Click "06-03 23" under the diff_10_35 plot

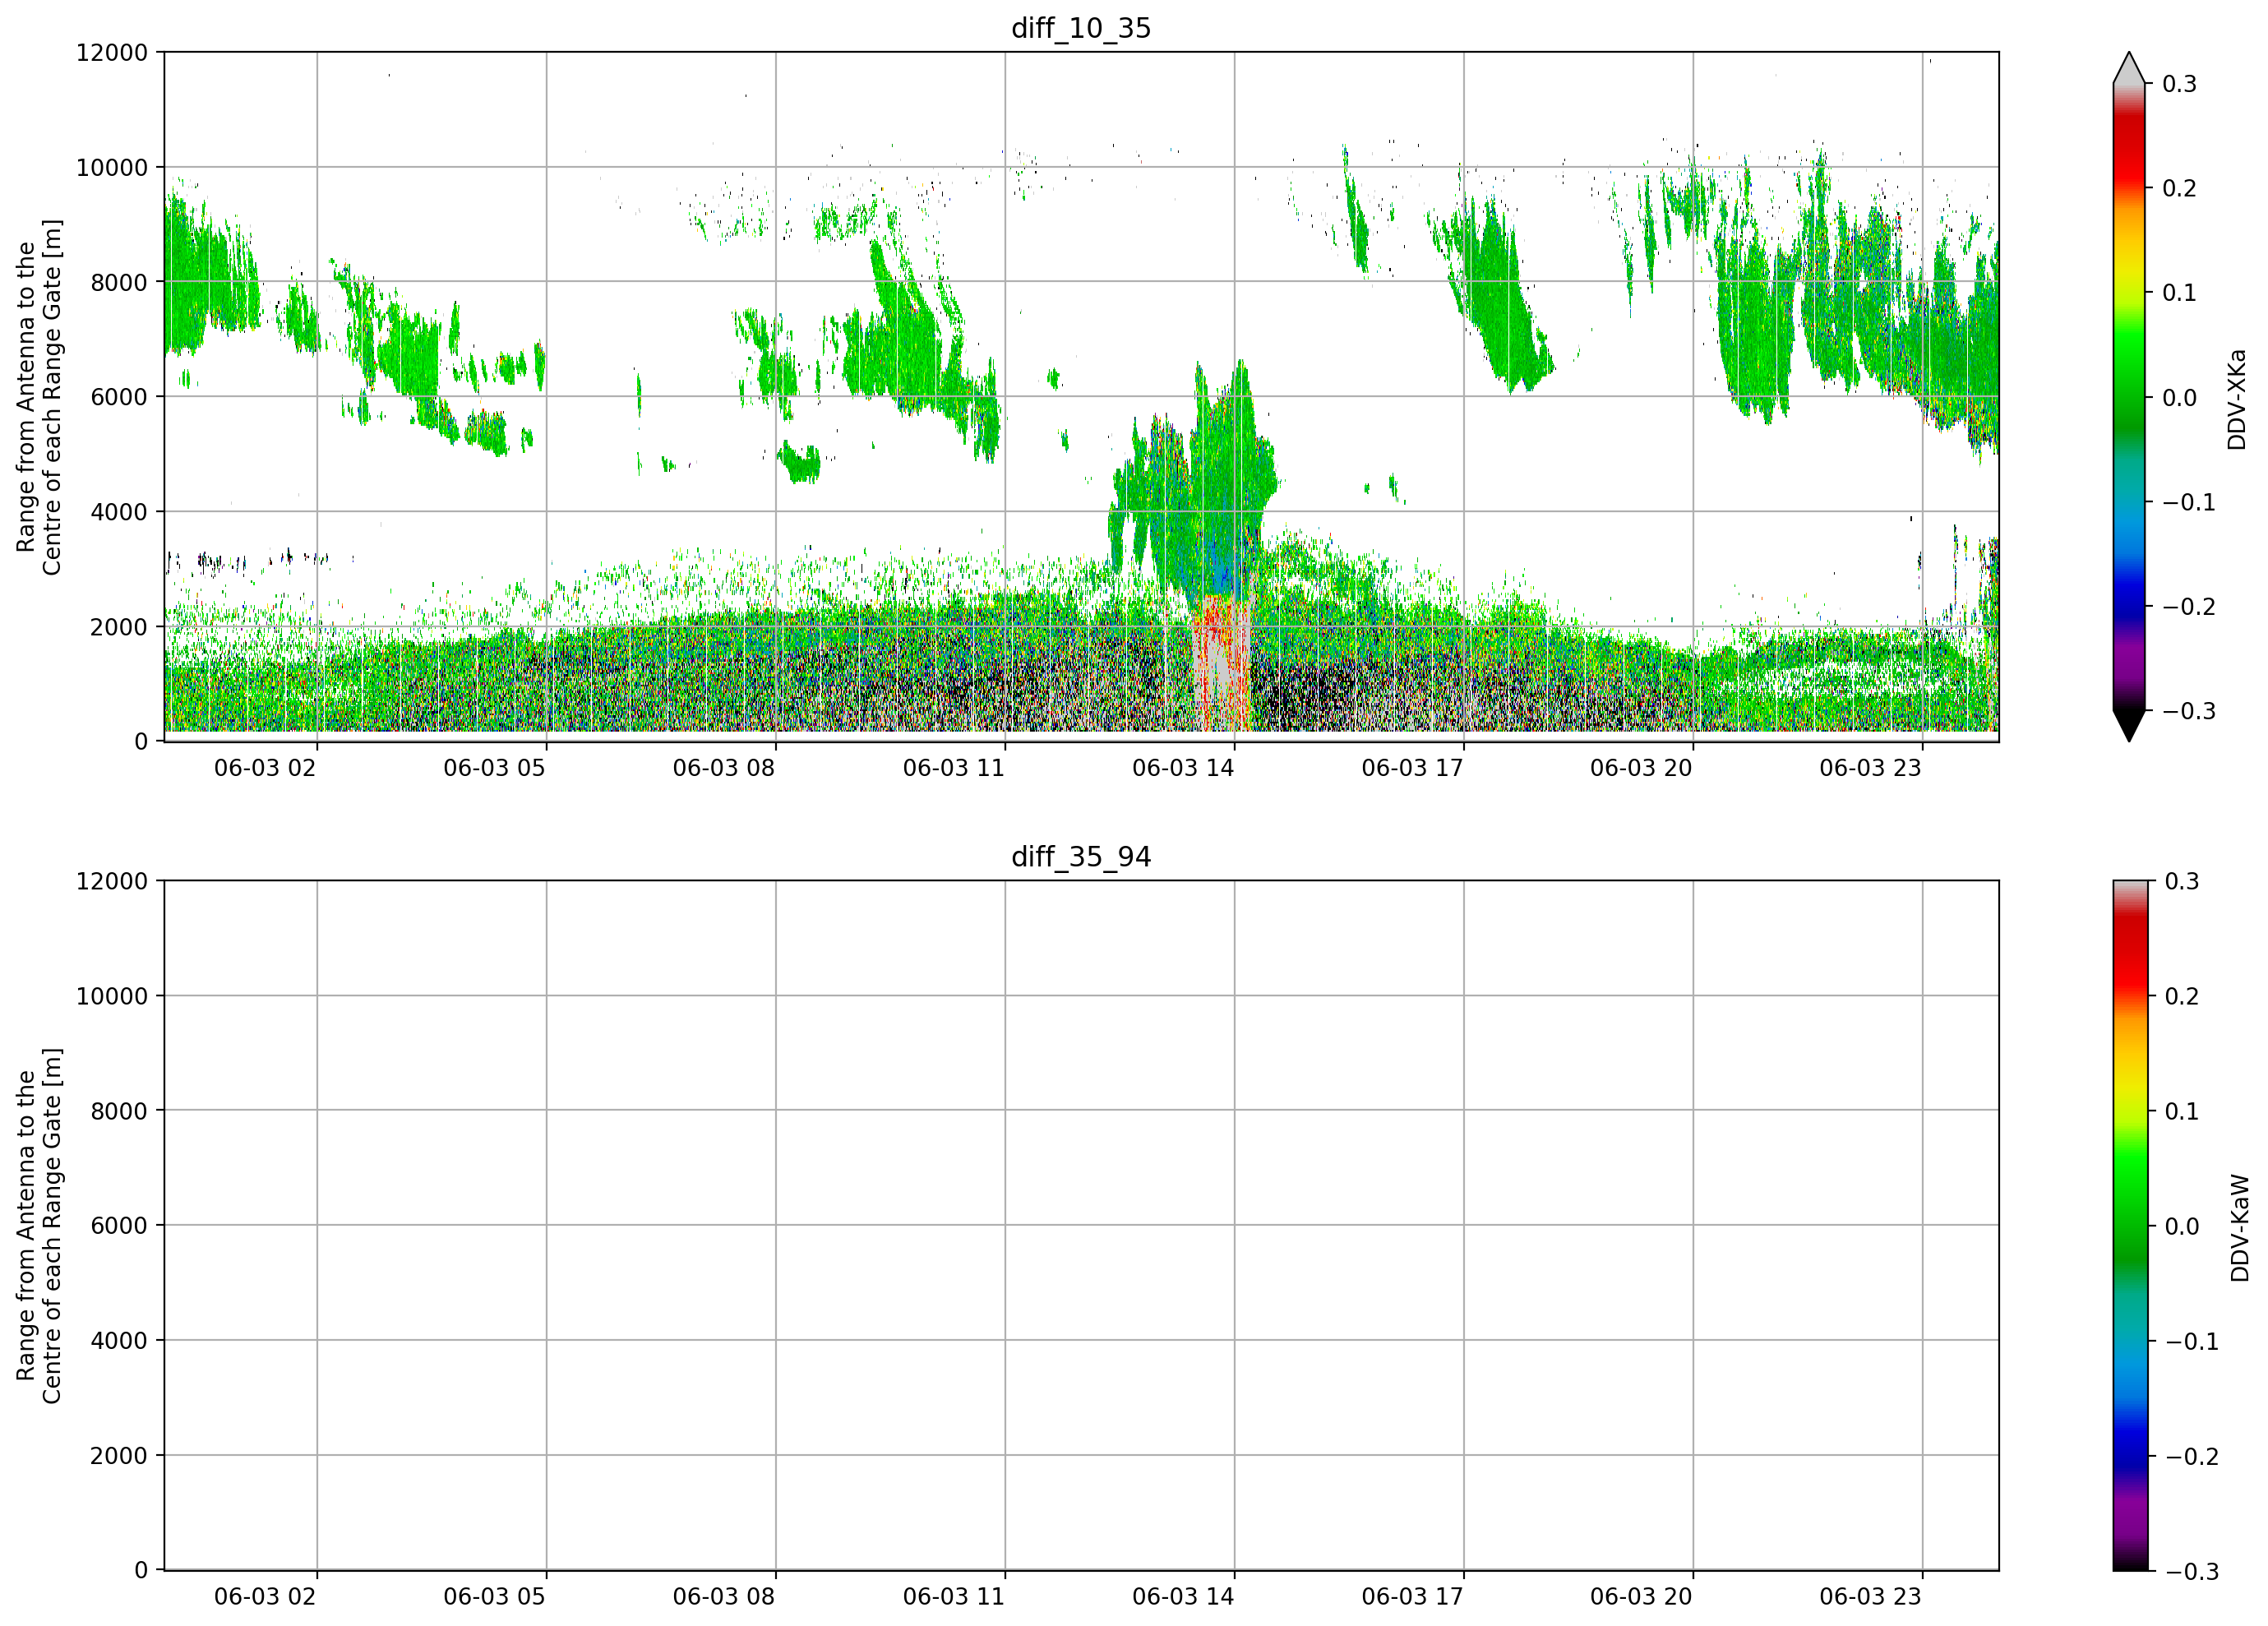coord(1870,768)
